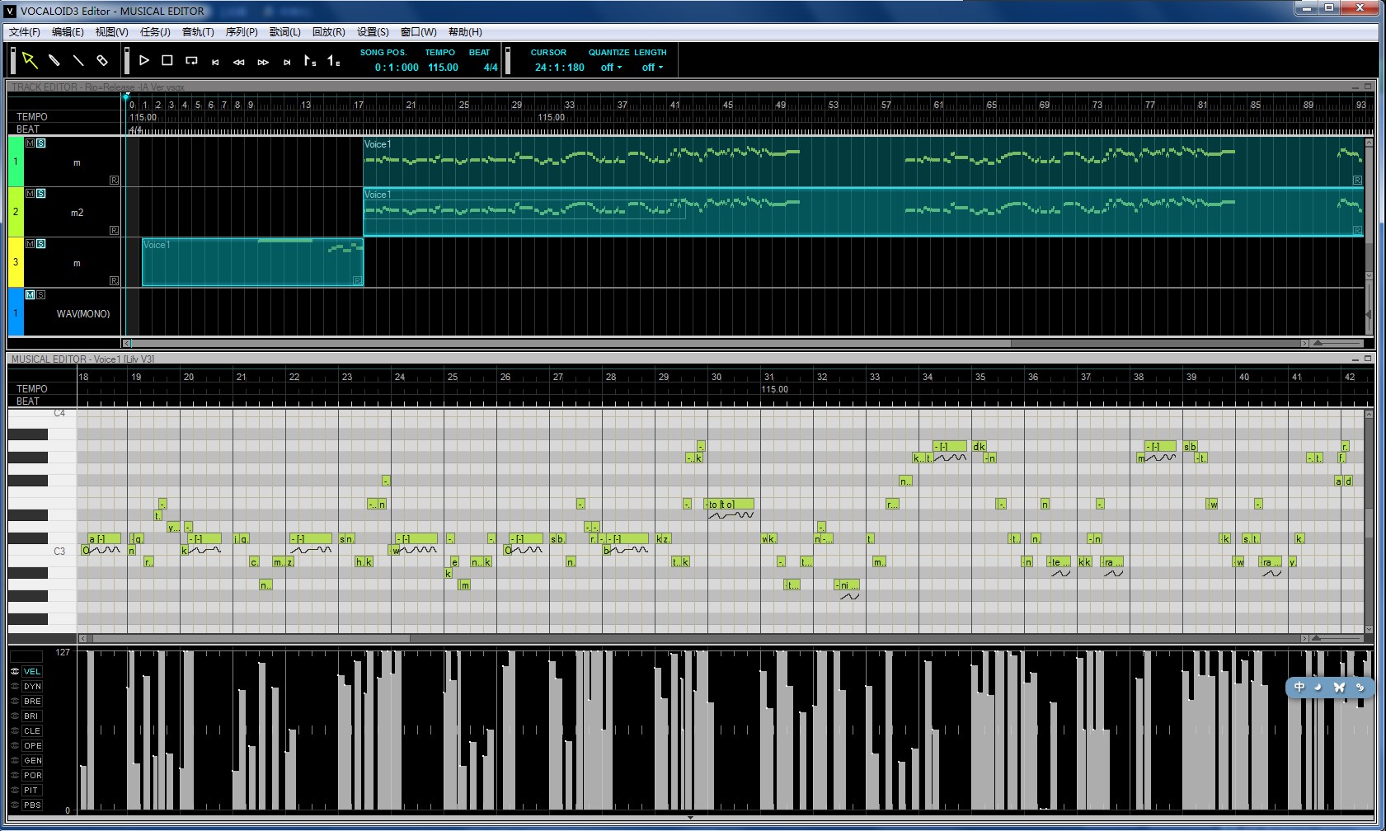Stop playback with the stop button

click(167, 60)
